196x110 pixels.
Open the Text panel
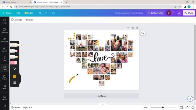pyautogui.click(x=5, y=59)
